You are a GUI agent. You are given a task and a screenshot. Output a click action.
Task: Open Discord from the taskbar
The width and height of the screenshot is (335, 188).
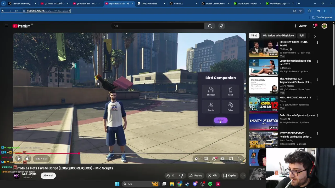[195, 184]
